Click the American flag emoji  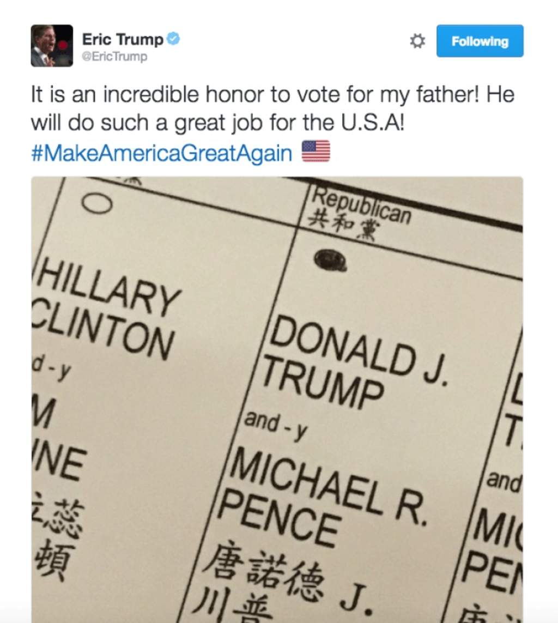316,152
